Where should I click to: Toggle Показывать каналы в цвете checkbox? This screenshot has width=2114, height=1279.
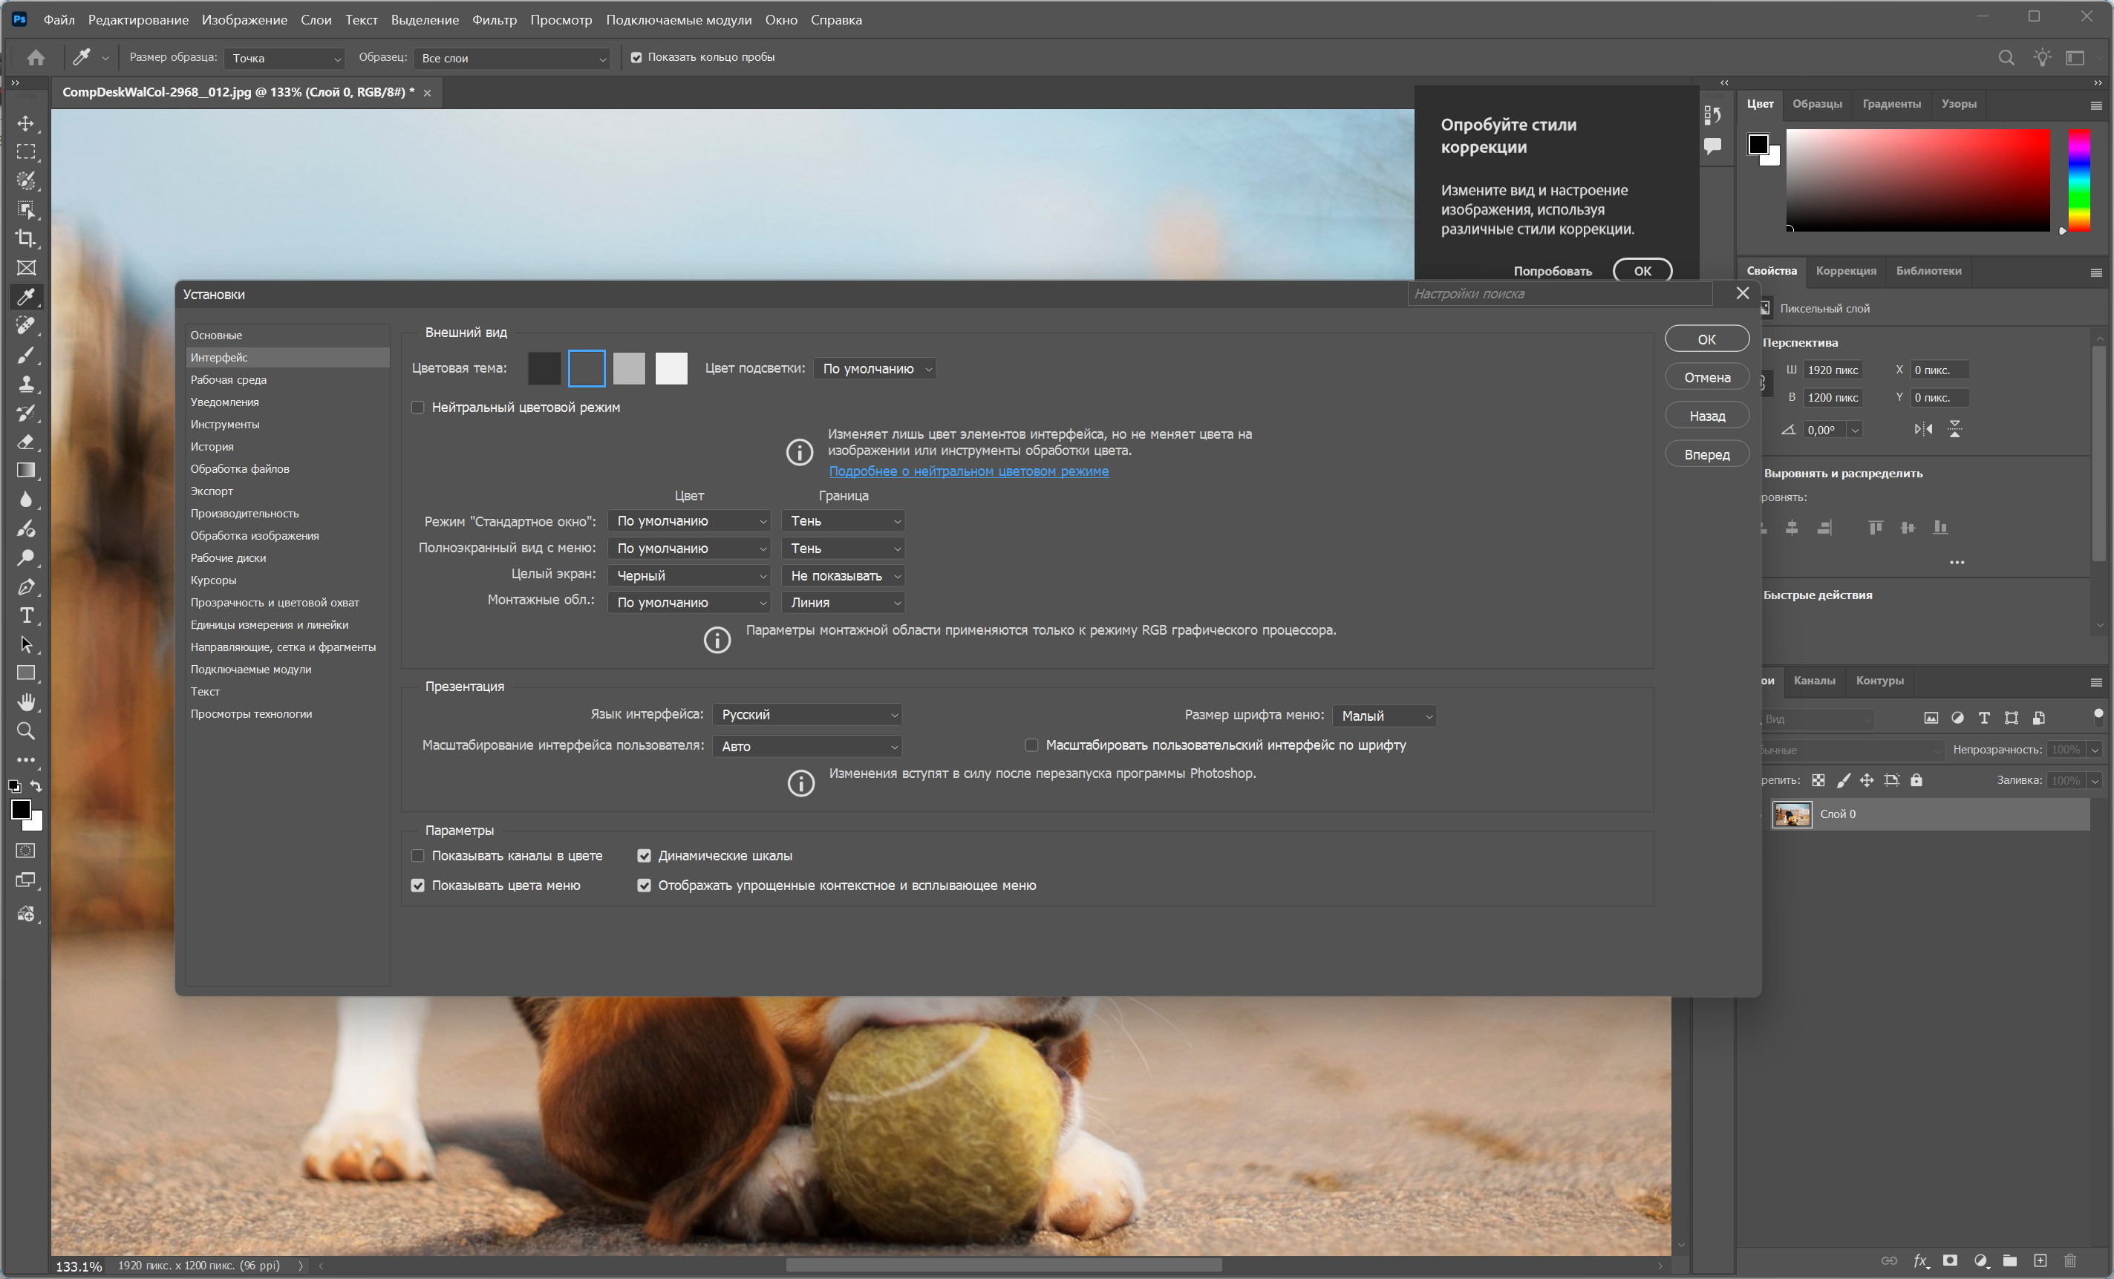click(418, 855)
